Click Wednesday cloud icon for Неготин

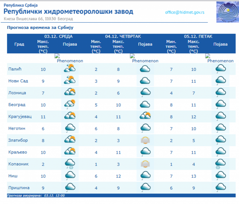(70, 128)
